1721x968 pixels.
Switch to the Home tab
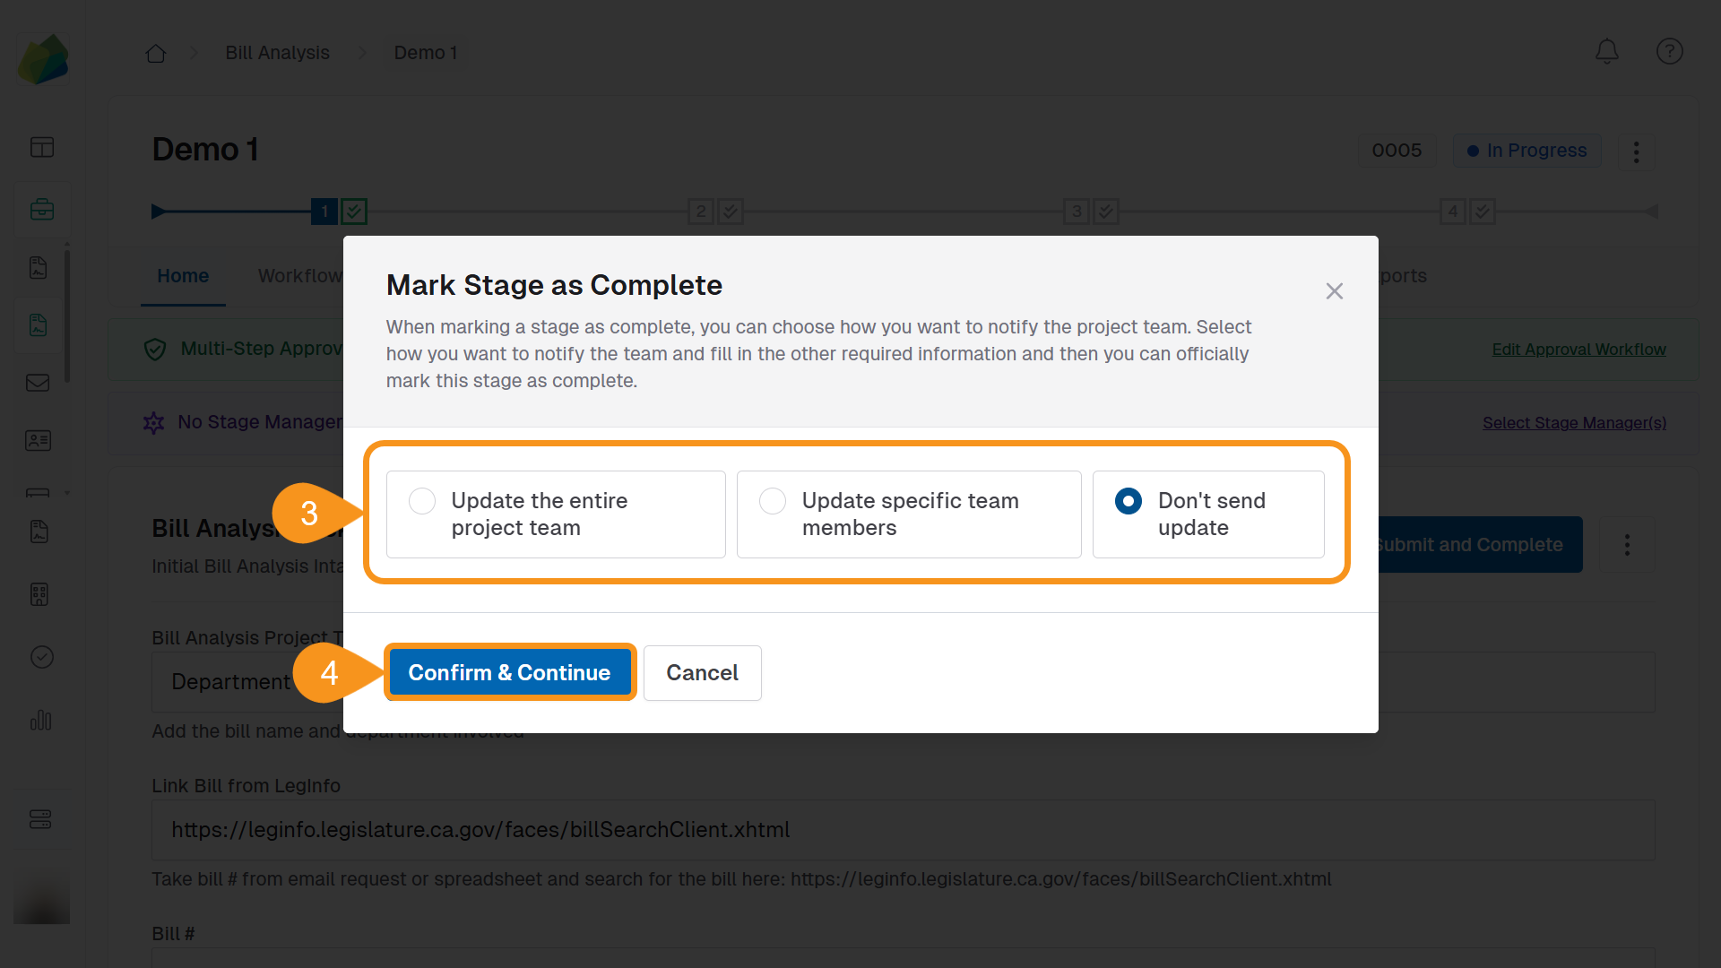coord(182,276)
